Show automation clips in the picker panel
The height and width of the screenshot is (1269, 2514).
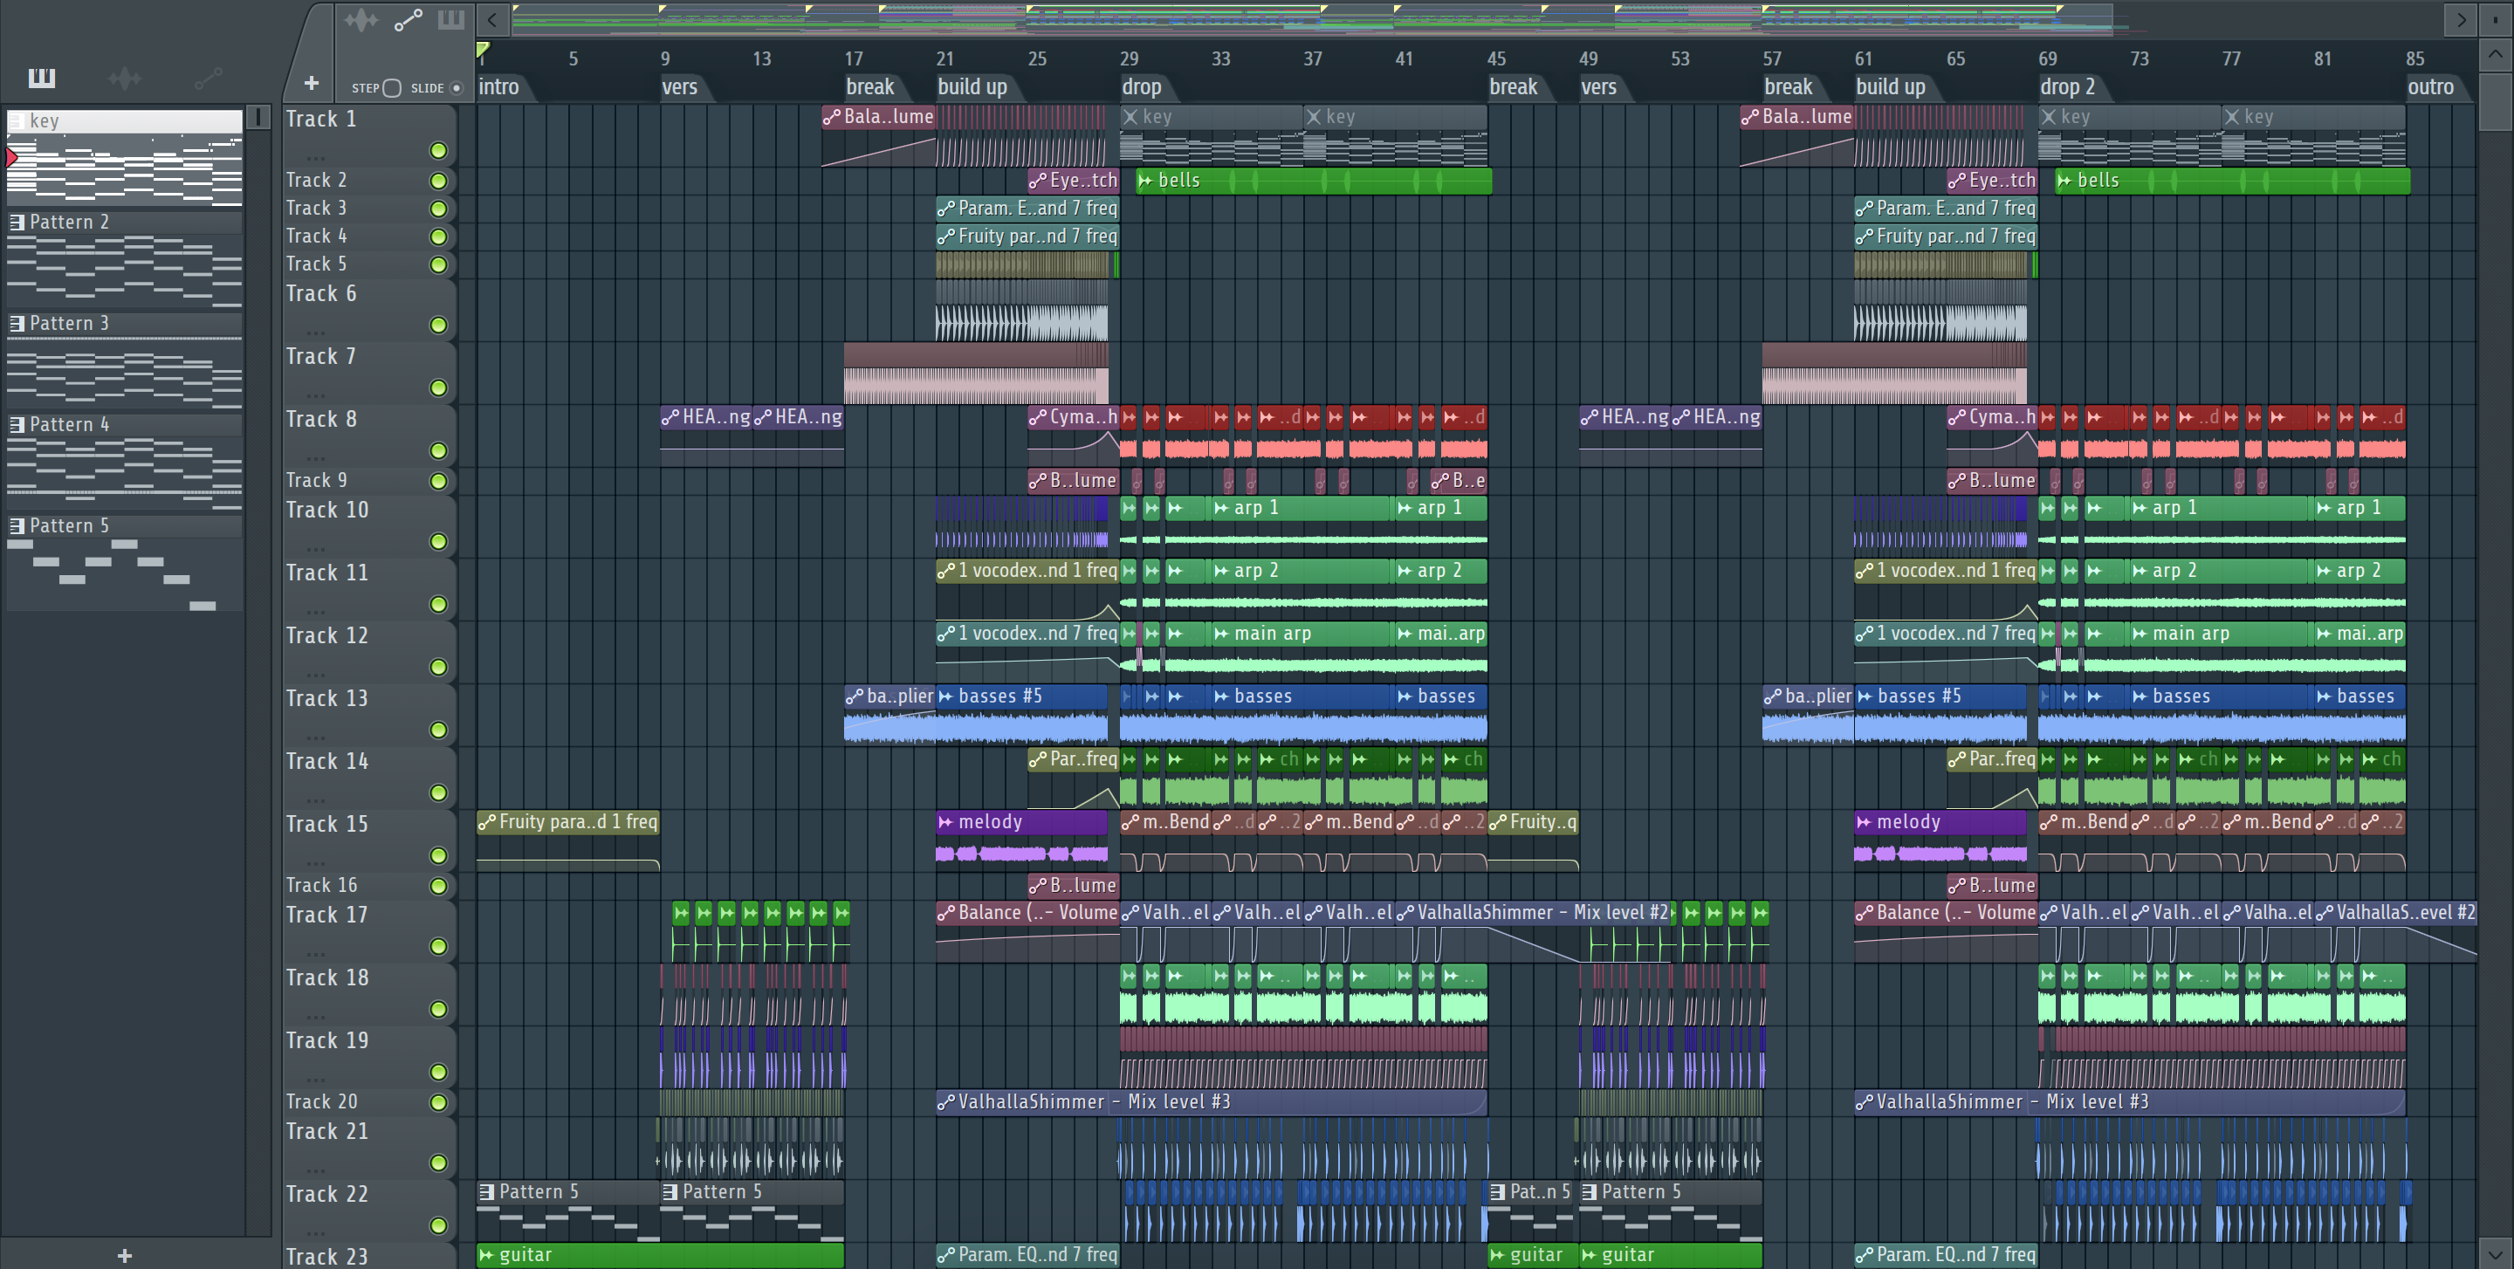pos(208,78)
